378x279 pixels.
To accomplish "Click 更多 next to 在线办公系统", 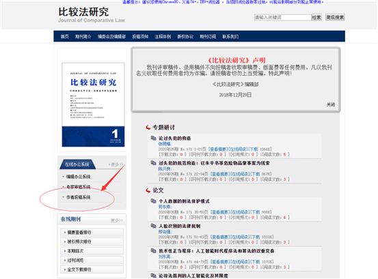I will [116, 164].
